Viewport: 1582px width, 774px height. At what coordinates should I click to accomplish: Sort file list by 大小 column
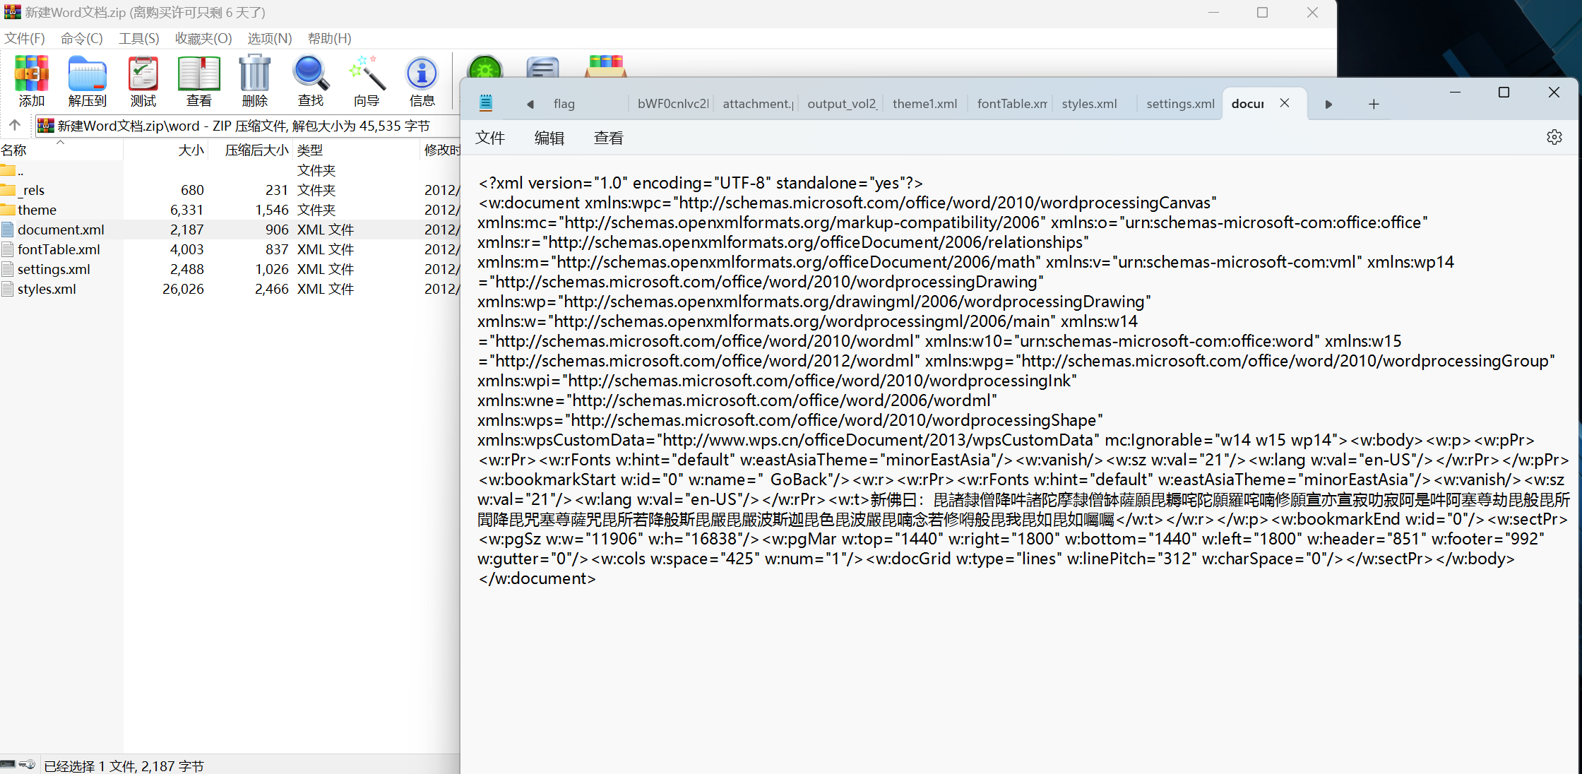pyautogui.click(x=166, y=150)
